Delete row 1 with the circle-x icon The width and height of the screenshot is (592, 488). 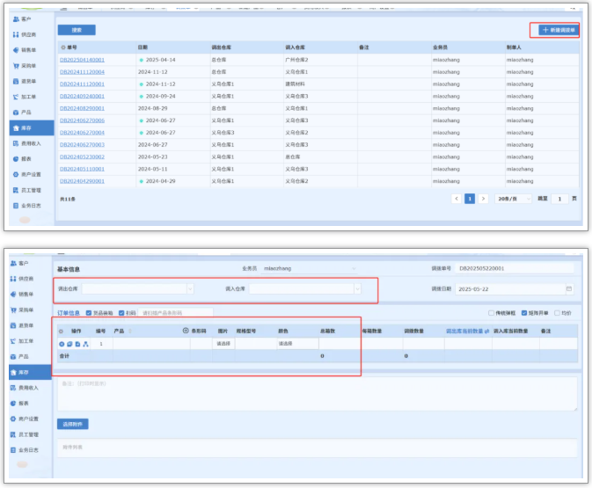point(62,344)
